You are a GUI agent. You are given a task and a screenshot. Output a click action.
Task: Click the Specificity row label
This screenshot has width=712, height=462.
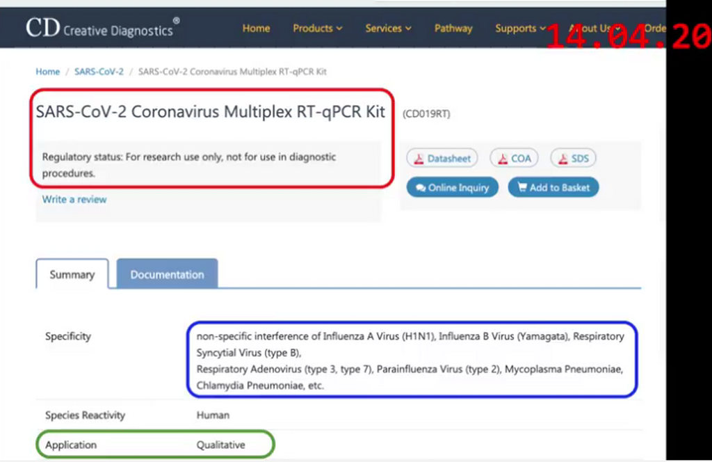pos(68,336)
